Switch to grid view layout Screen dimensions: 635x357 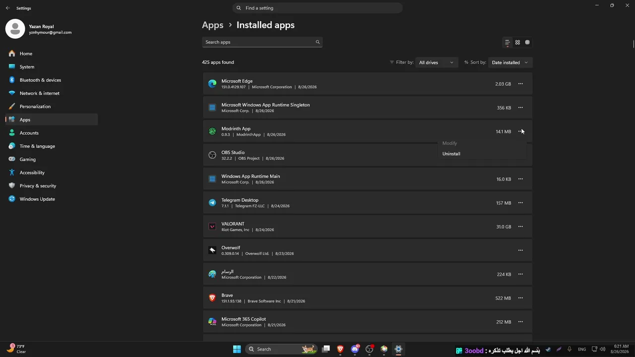[517, 43]
